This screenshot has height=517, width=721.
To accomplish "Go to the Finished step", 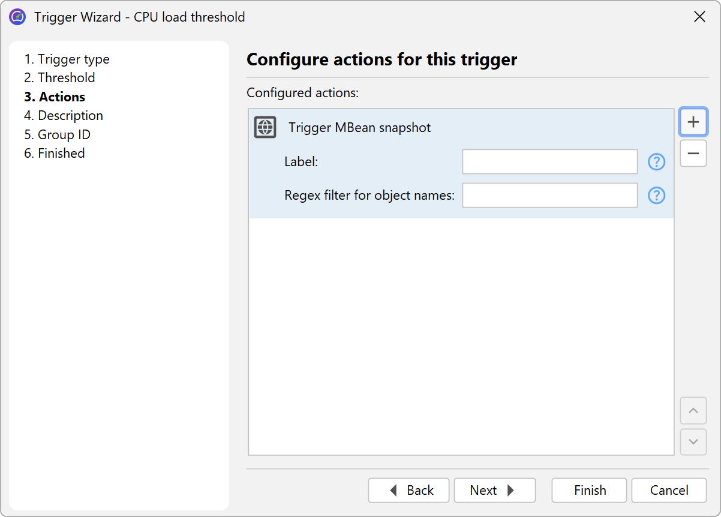I will (x=55, y=154).
